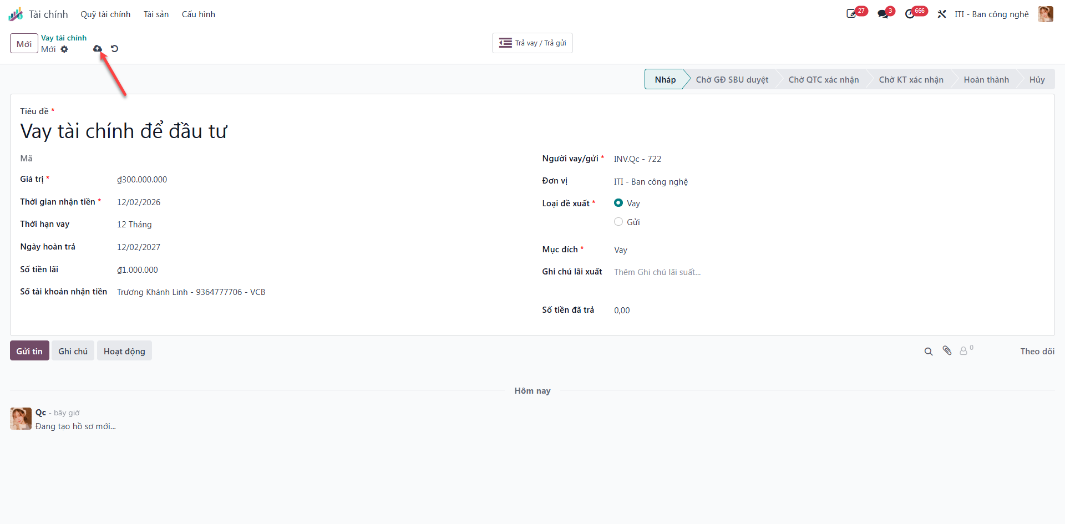Click the Theo dõi follow button
The width and height of the screenshot is (1065, 524).
point(1037,352)
